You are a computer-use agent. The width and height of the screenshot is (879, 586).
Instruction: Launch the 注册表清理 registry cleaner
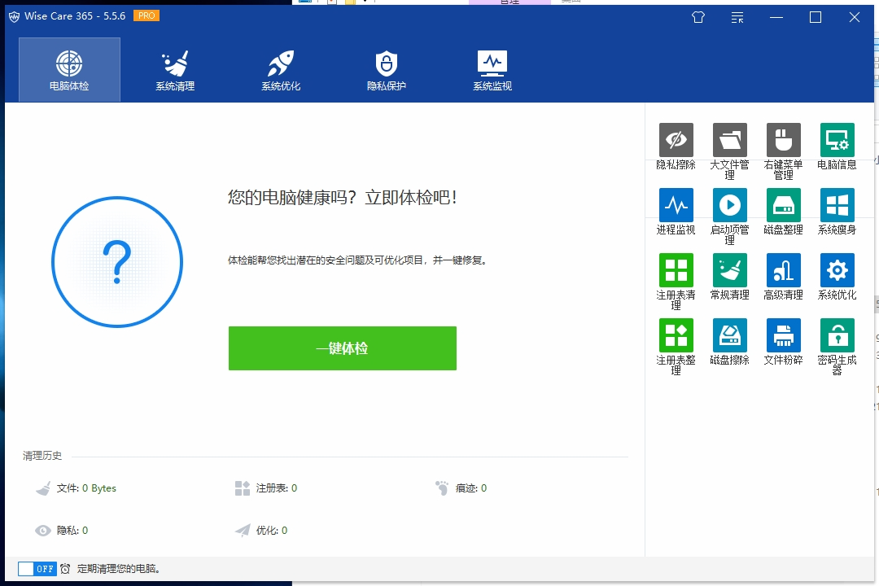coord(676,270)
